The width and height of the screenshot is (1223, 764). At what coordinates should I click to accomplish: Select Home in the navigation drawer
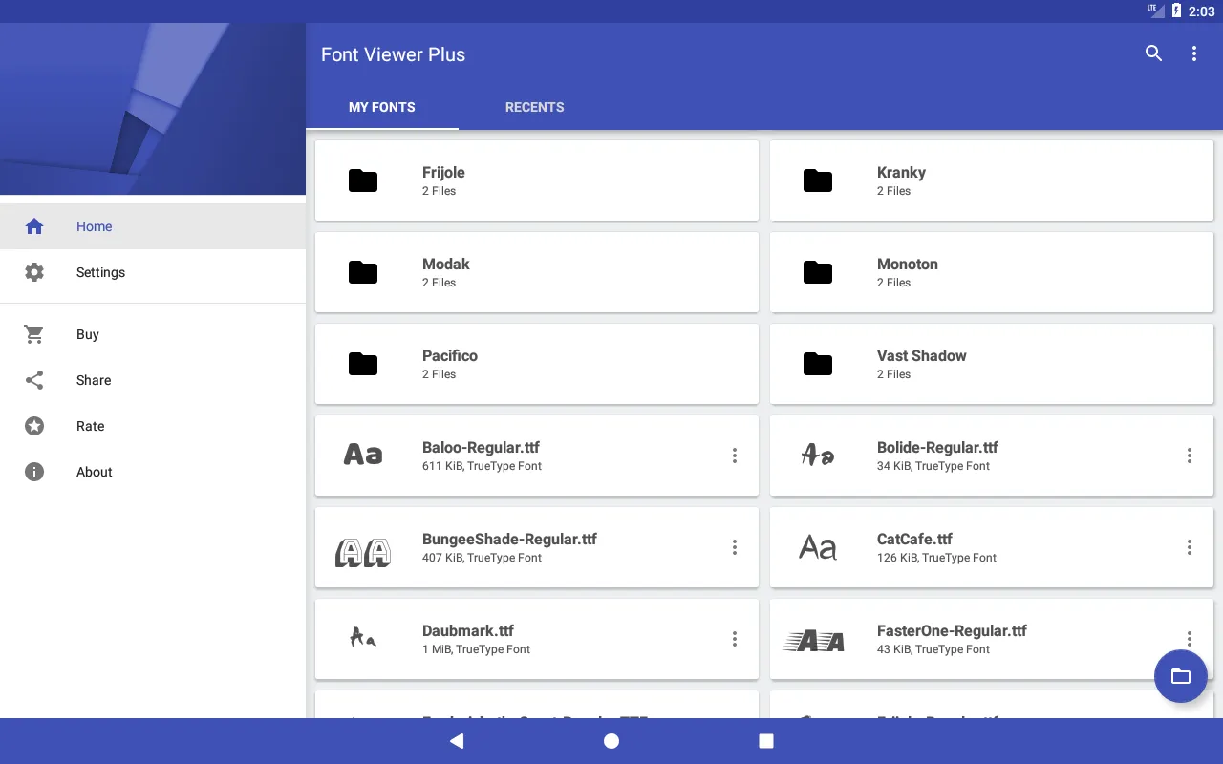153,226
